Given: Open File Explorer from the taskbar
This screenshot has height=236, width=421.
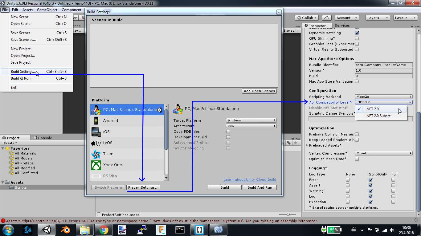Looking at the screenshot, I should 85,230.
